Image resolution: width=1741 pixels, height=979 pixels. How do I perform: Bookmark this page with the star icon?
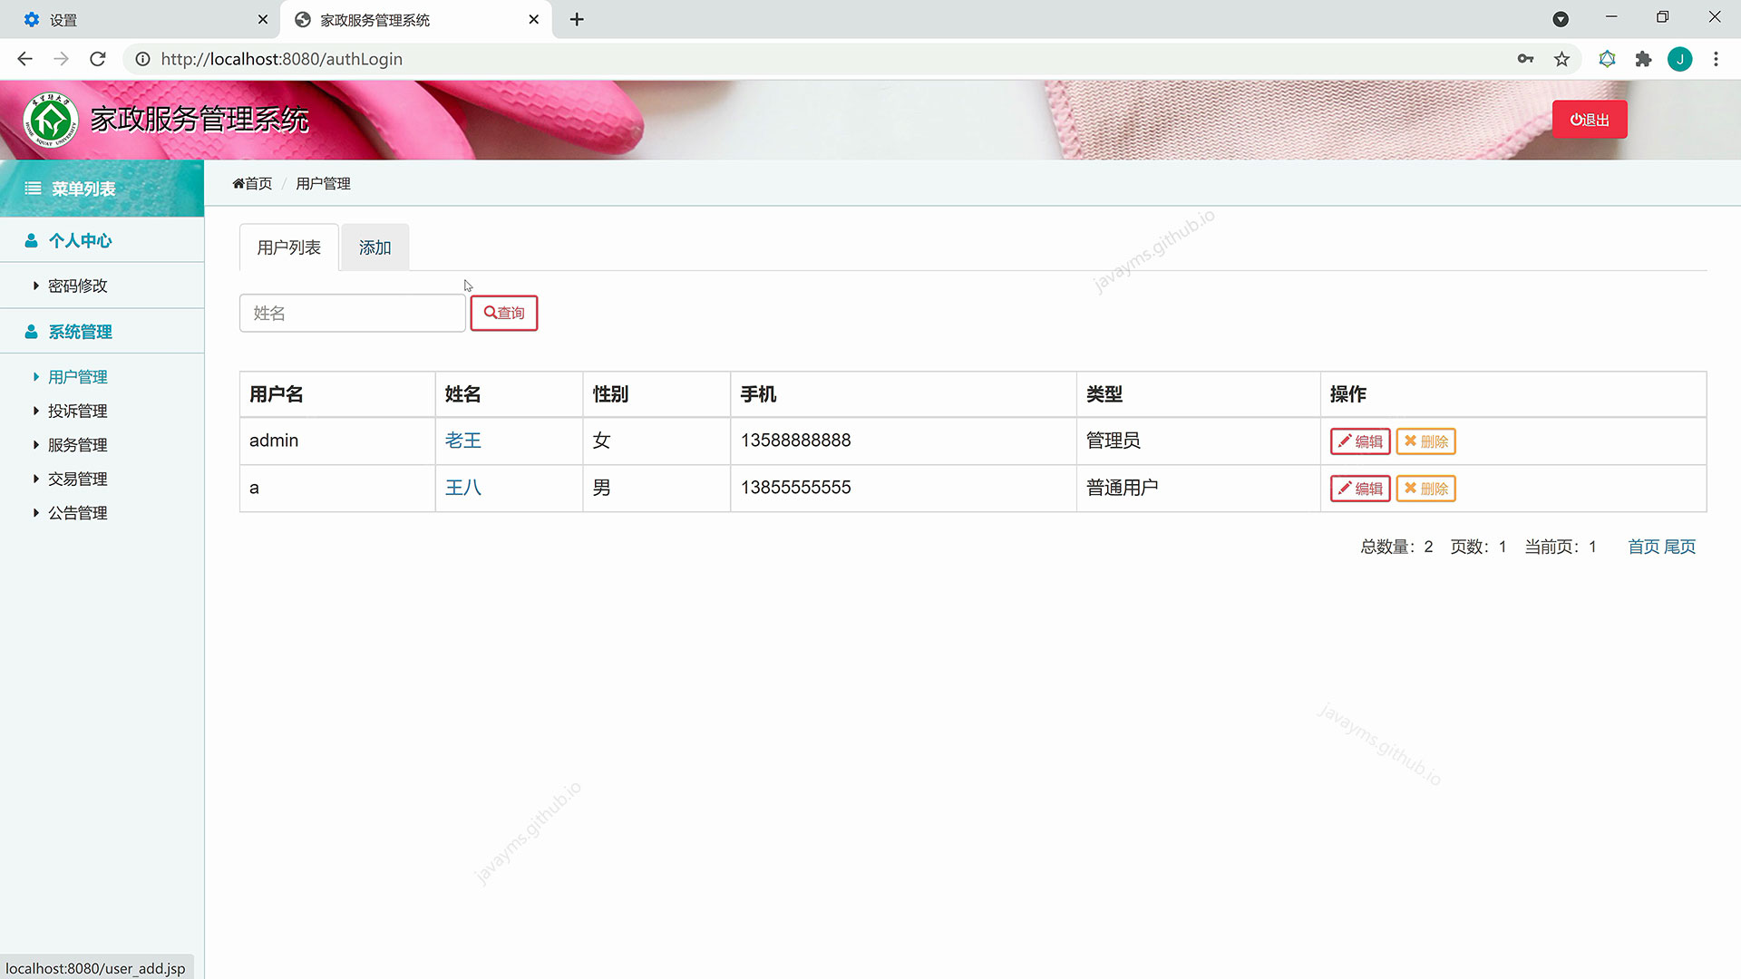(x=1561, y=59)
